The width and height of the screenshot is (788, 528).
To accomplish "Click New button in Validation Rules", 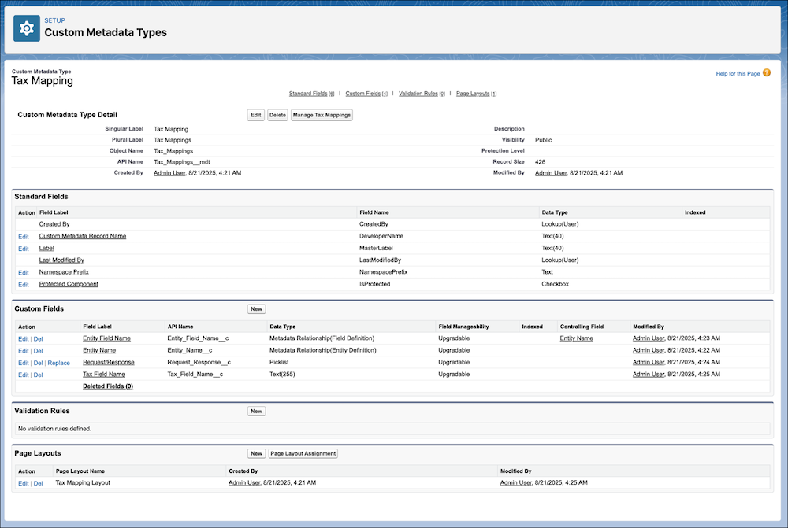I will (256, 411).
